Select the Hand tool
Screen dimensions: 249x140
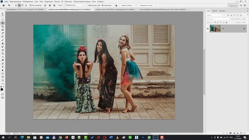(x=3, y=77)
